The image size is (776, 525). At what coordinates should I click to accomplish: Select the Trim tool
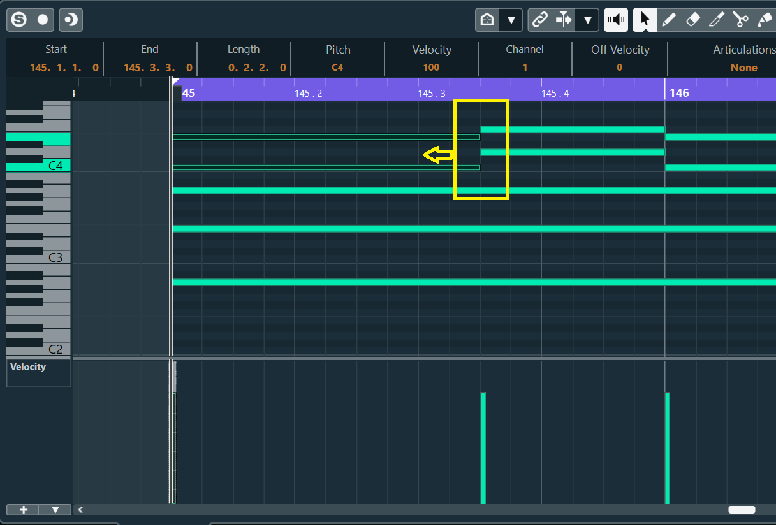716,20
